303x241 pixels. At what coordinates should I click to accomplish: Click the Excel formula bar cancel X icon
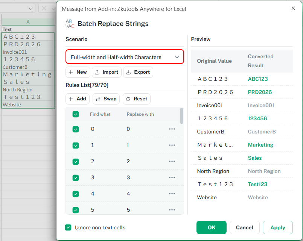(44, 9)
